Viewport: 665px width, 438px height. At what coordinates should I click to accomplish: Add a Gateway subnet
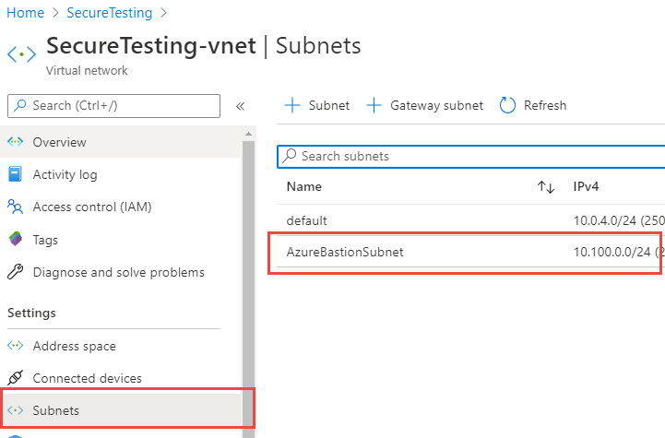[x=424, y=105]
